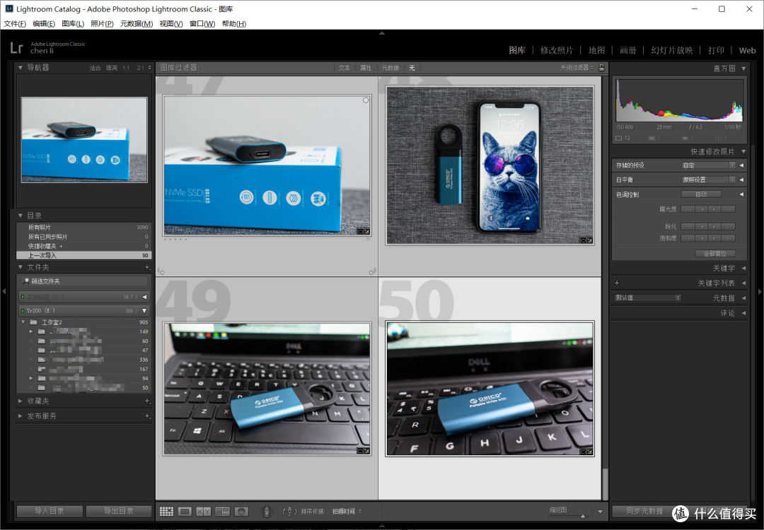Click sharpening small increase arrow button
764x530 pixels.
(714, 226)
